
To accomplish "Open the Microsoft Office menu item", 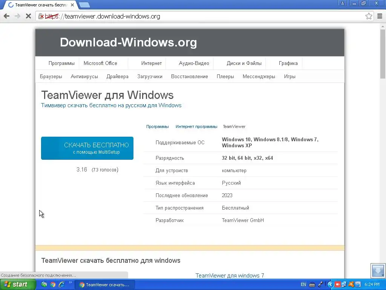I will 100,63.
